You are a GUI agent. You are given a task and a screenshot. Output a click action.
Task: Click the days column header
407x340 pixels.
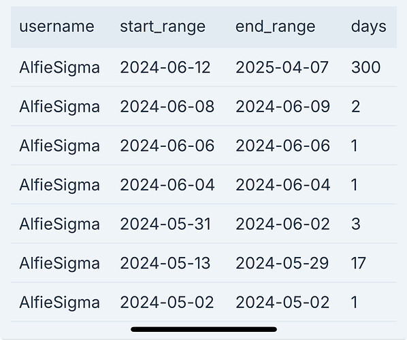[369, 27]
